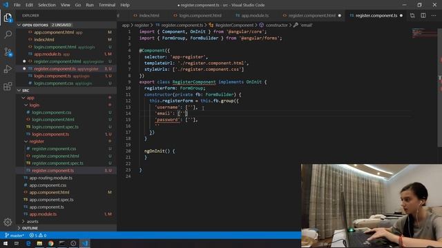
Task: Open the Manage gear icon
Action: (8, 222)
